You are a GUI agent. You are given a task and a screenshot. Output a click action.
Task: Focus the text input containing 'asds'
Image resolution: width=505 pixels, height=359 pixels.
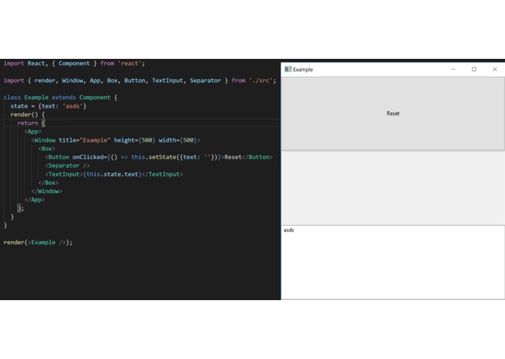pos(393,262)
